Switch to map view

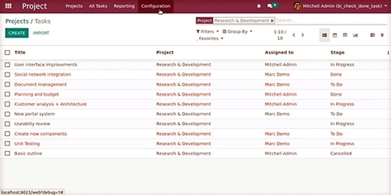coord(382,35)
